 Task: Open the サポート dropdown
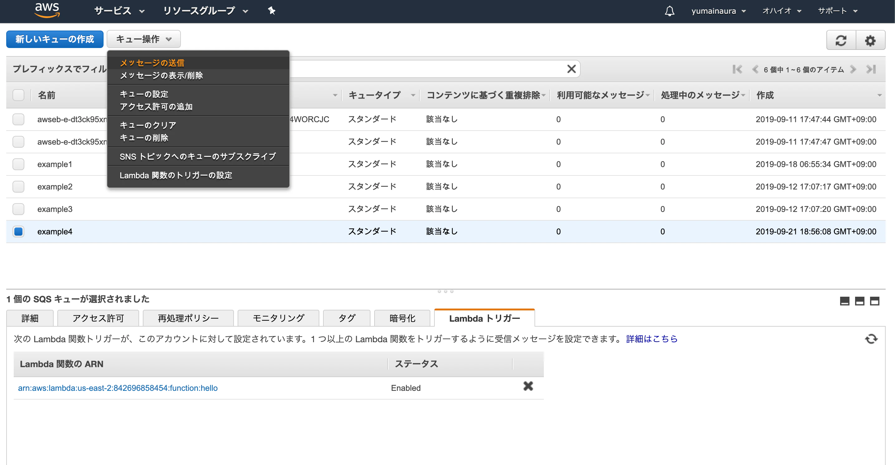pos(838,11)
